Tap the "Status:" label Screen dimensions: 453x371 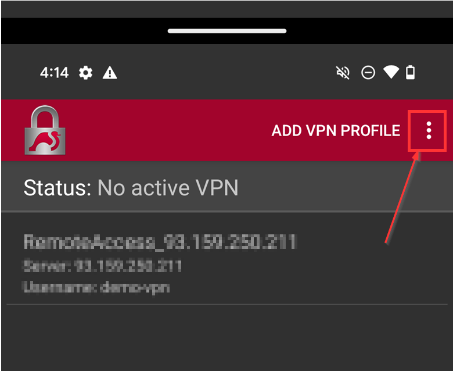pyautogui.click(x=57, y=188)
